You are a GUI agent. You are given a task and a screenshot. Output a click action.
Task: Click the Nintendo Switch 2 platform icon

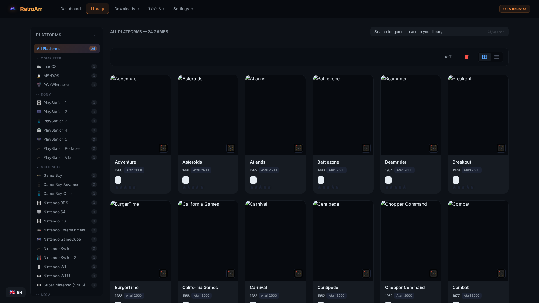tap(39, 258)
